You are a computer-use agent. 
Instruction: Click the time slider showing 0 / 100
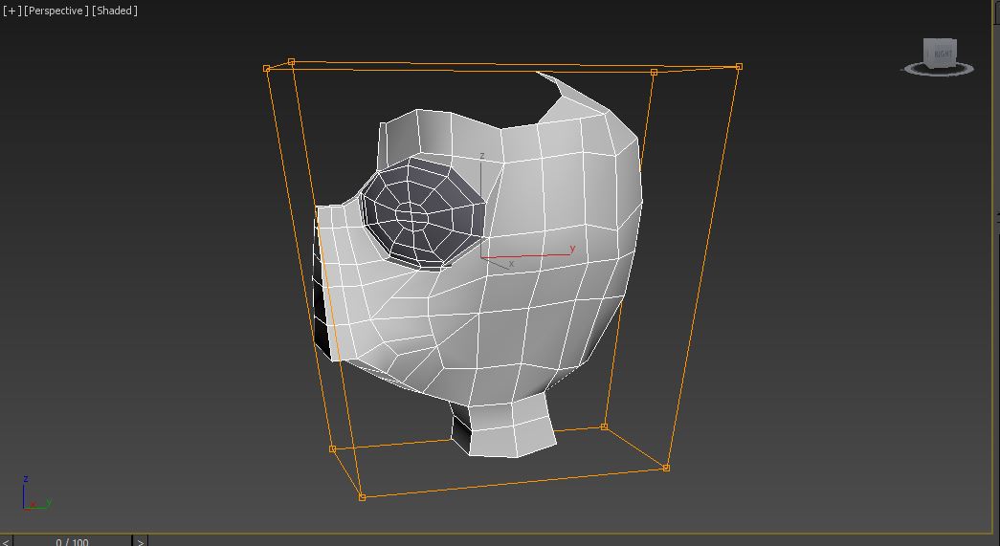pyautogui.click(x=72, y=541)
